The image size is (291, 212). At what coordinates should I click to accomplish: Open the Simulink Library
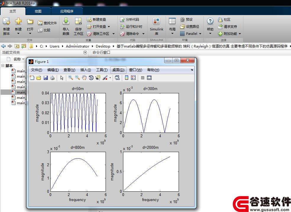[156, 27]
